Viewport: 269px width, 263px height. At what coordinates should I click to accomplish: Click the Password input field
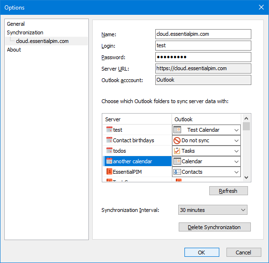[x=203, y=57]
